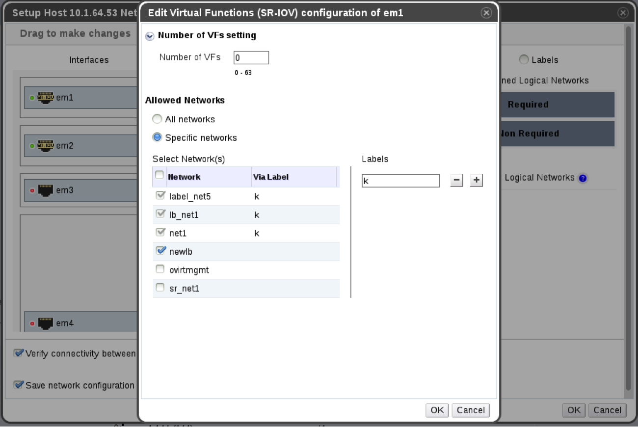638x427 pixels.
Task: Uncheck the newlb network checkbox
Action: point(160,251)
